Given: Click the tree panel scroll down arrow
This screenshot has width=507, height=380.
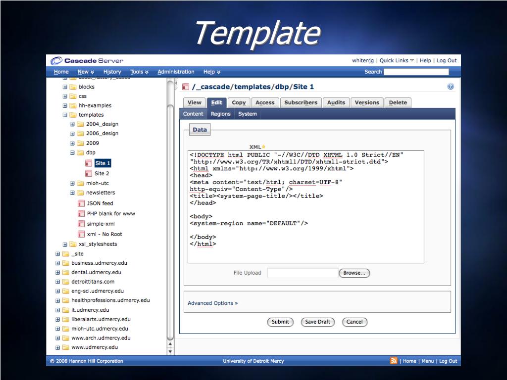Looking at the screenshot, I should [x=170, y=352].
